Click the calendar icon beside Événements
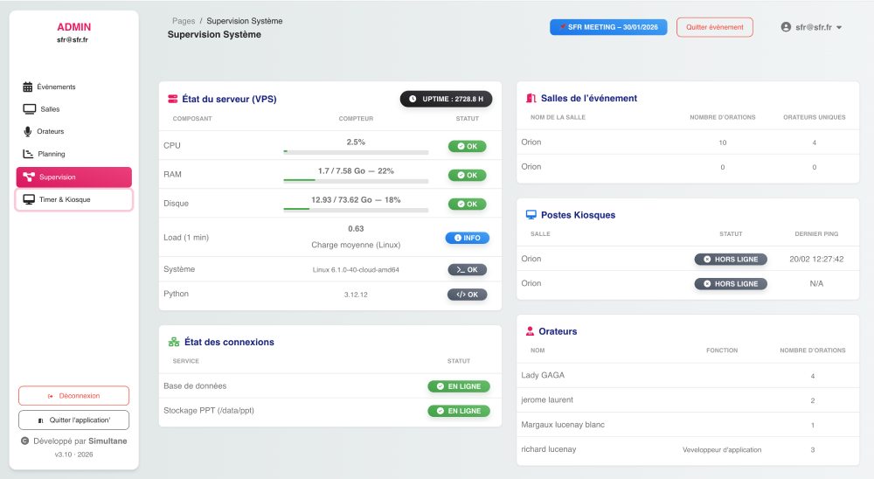 pos(27,87)
